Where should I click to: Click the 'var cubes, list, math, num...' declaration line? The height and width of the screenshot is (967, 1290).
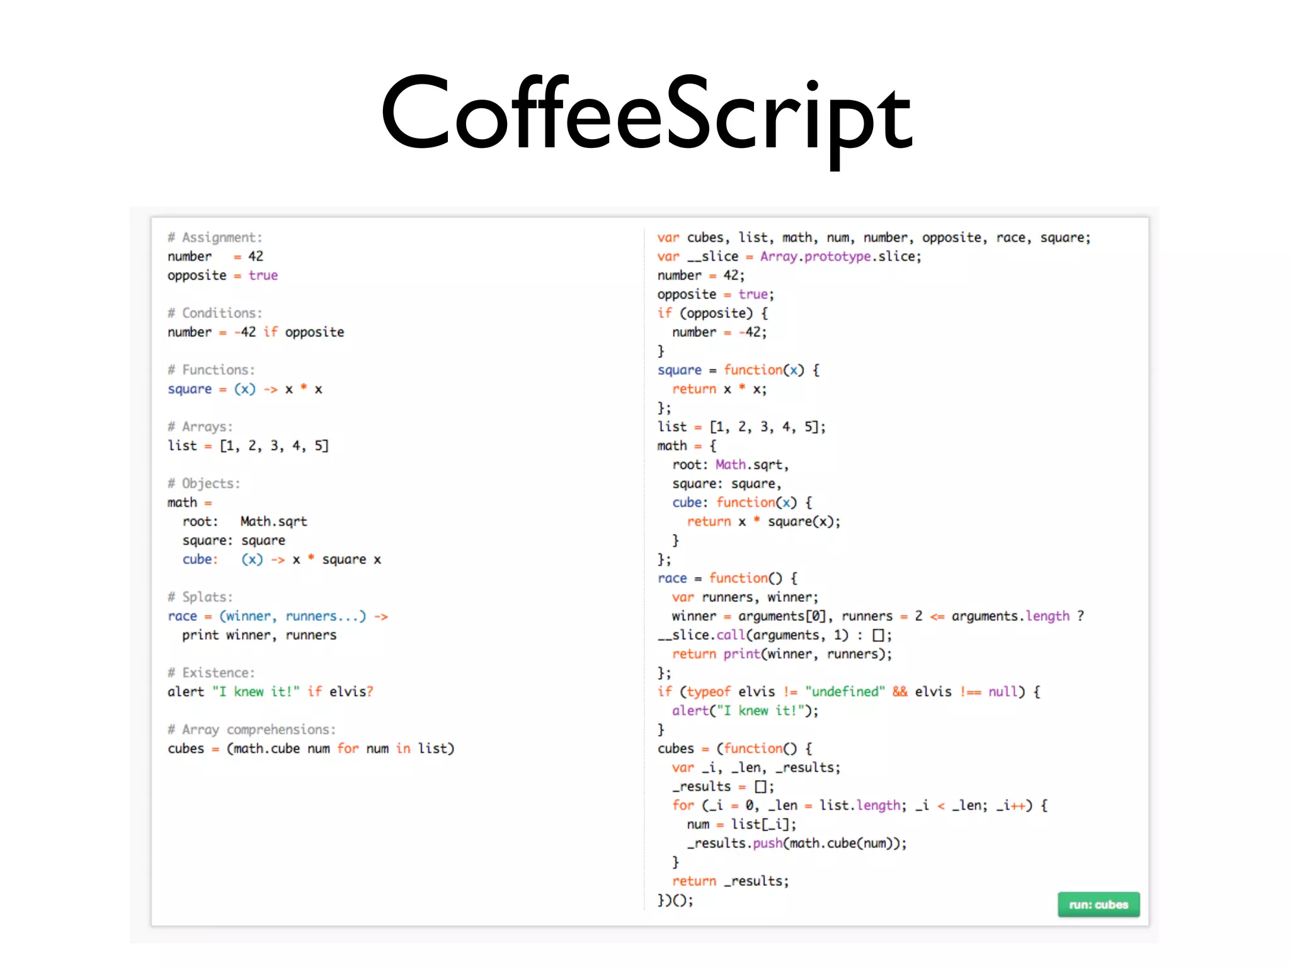(874, 237)
